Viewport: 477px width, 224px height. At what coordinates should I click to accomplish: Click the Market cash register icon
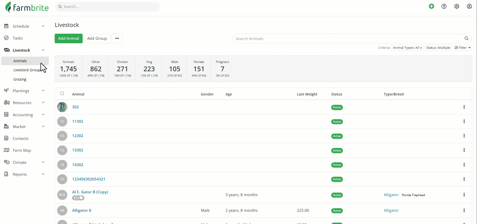pyautogui.click(x=6, y=126)
